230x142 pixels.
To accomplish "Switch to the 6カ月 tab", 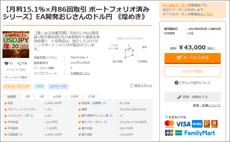I will click(57, 97).
